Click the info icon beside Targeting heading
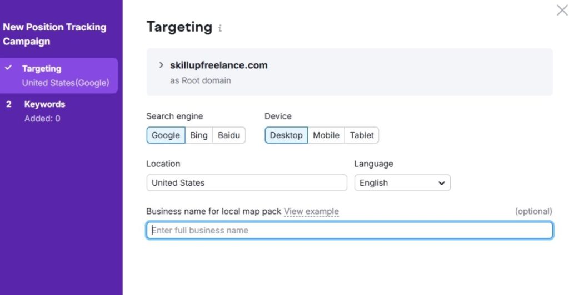The height and width of the screenshot is (295, 569). click(x=220, y=28)
